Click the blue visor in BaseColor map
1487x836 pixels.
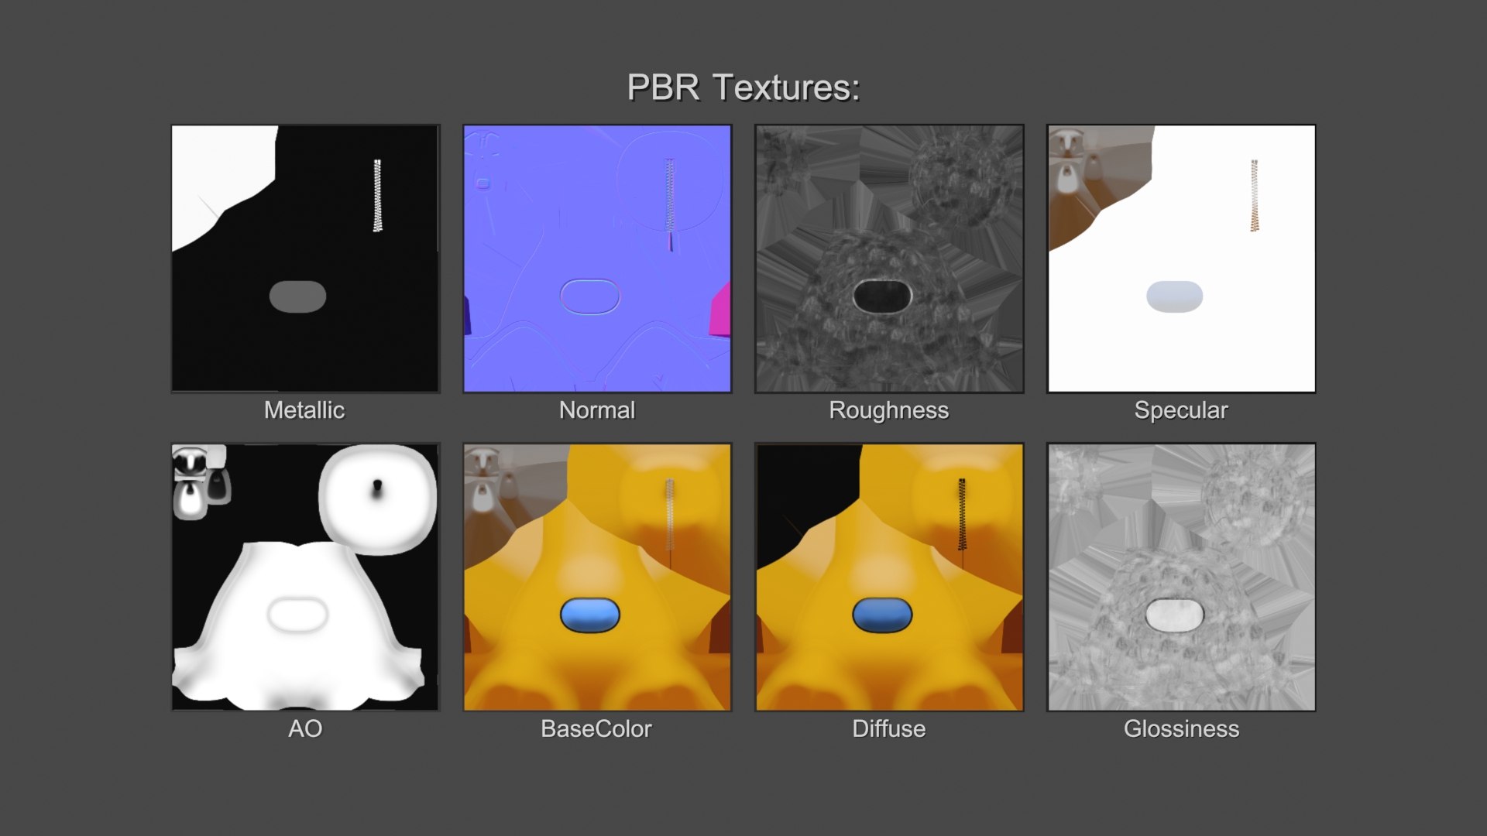(x=590, y=615)
